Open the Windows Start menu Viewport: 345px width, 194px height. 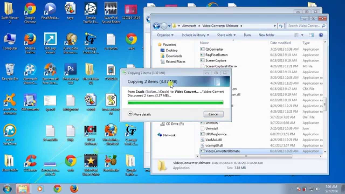point(7,189)
